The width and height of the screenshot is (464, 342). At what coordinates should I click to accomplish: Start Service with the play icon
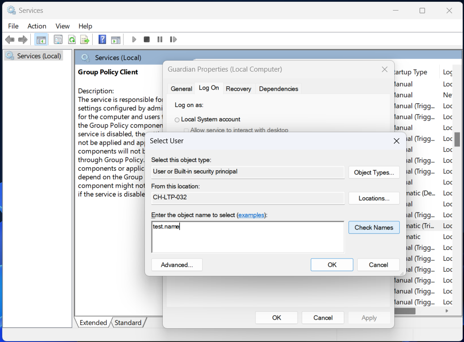pyautogui.click(x=134, y=39)
